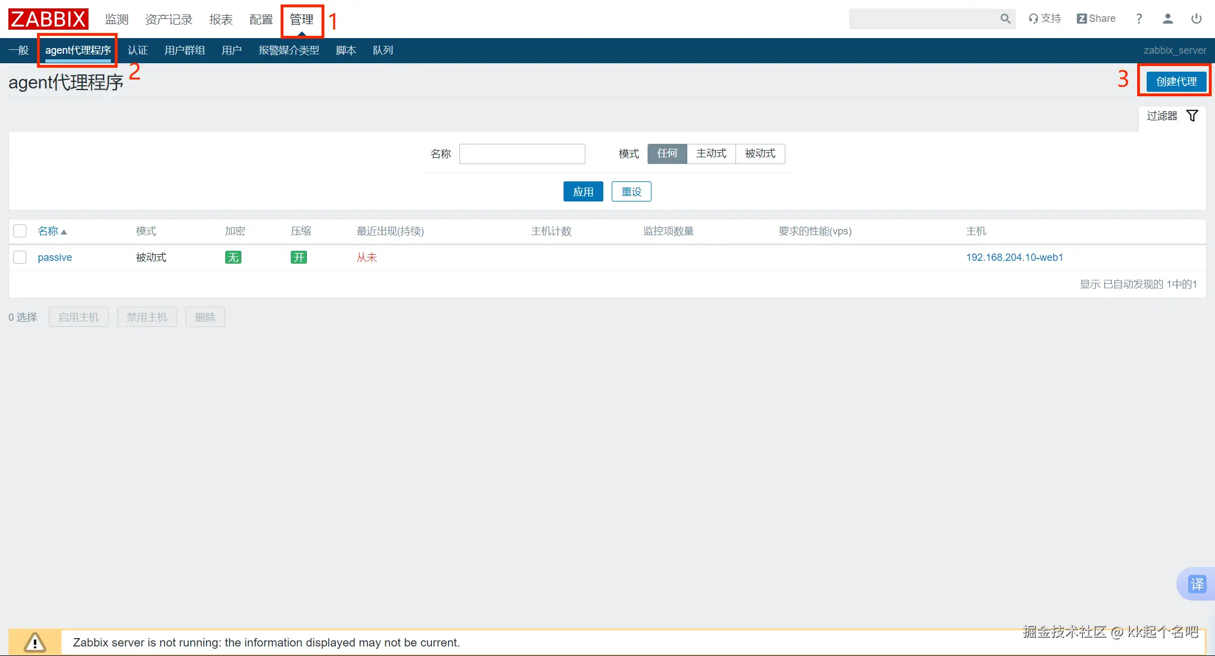
Task: Click the proxy name filter field
Action: (522, 154)
